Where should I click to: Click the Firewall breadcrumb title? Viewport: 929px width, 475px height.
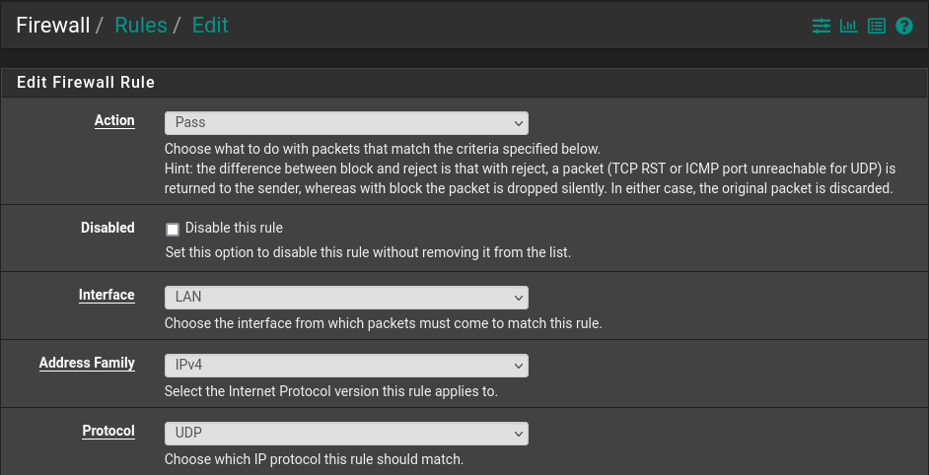point(52,26)
